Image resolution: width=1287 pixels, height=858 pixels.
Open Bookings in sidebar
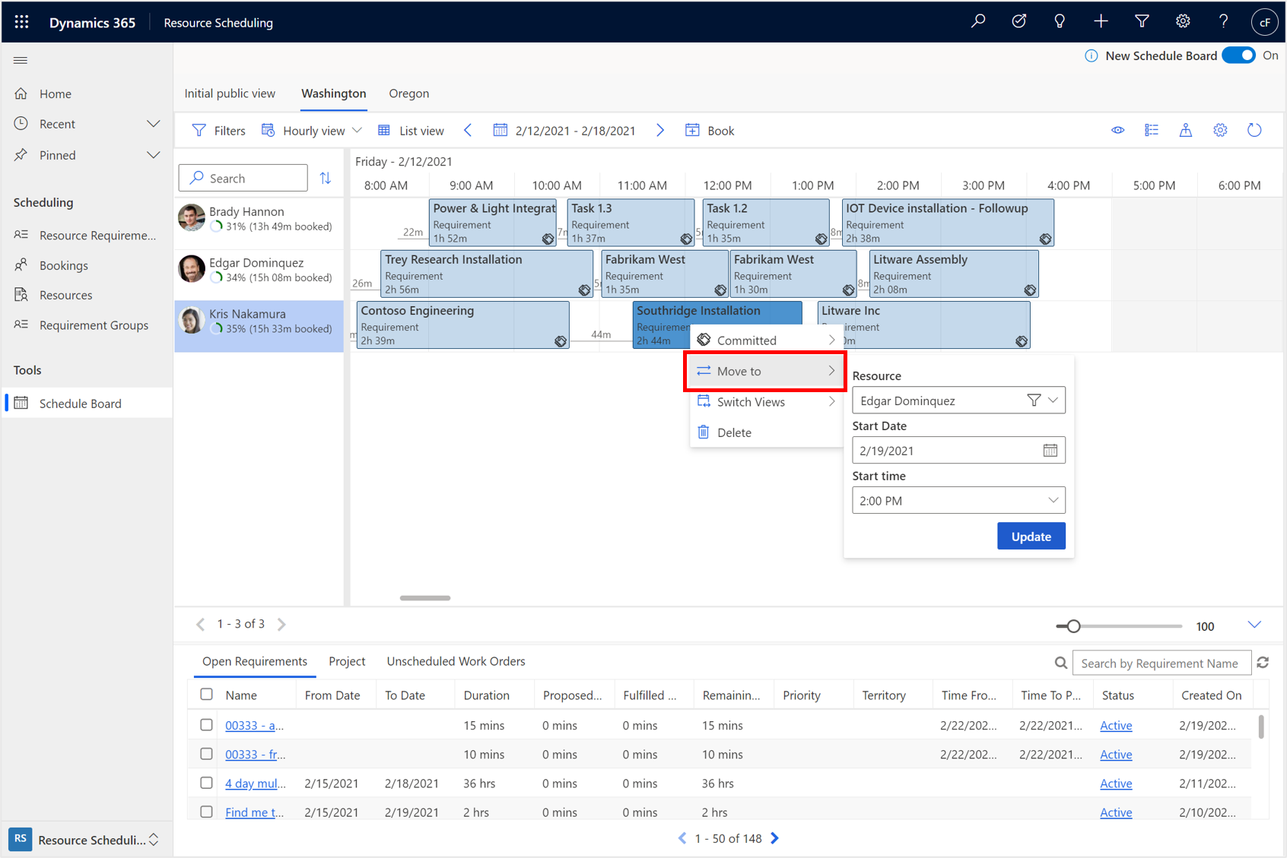click(63, 265)
